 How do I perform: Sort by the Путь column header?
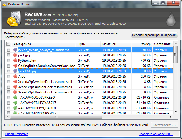click(x=88, y=44)
